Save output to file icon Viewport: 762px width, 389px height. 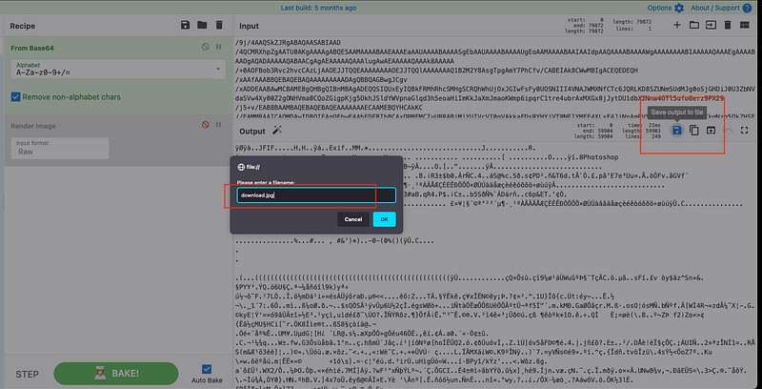coord(677,131)
